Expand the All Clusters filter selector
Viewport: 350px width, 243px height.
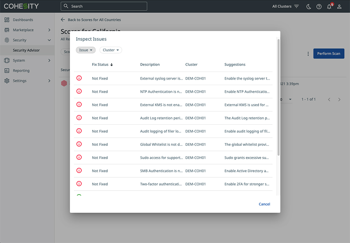[x=285, y=6]
